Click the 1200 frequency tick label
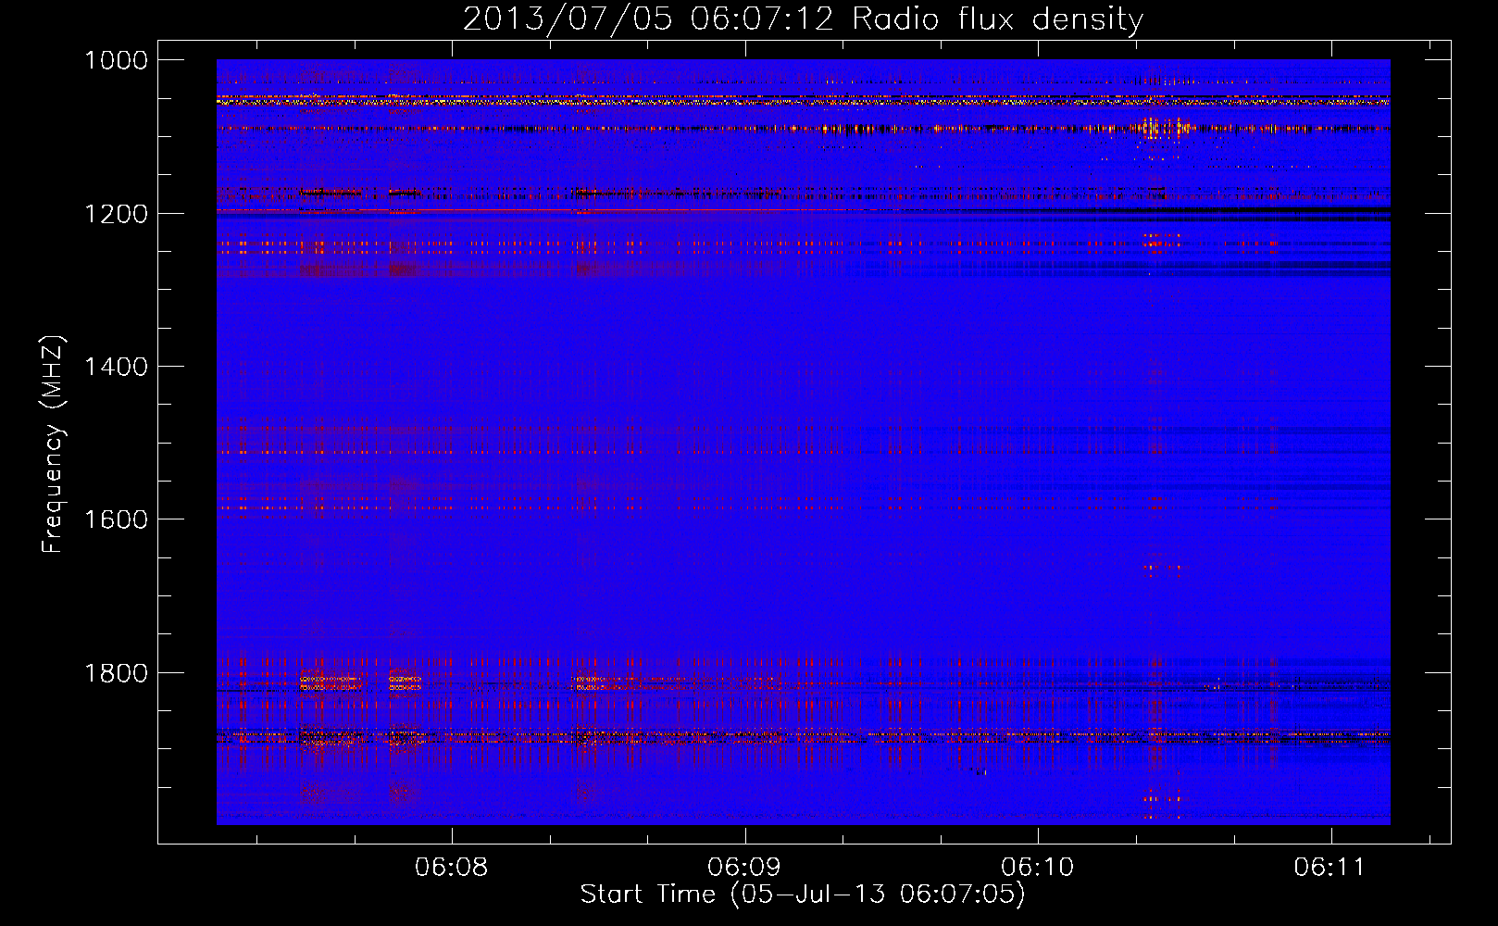 point(116,214)
